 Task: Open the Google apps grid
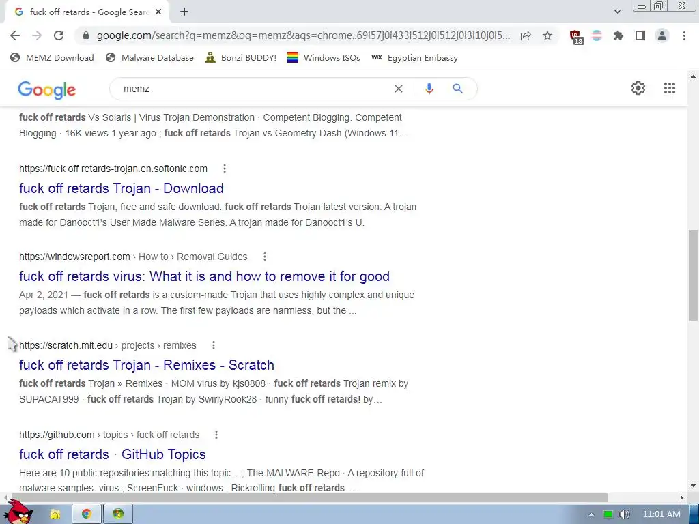[x=670, y=88]
